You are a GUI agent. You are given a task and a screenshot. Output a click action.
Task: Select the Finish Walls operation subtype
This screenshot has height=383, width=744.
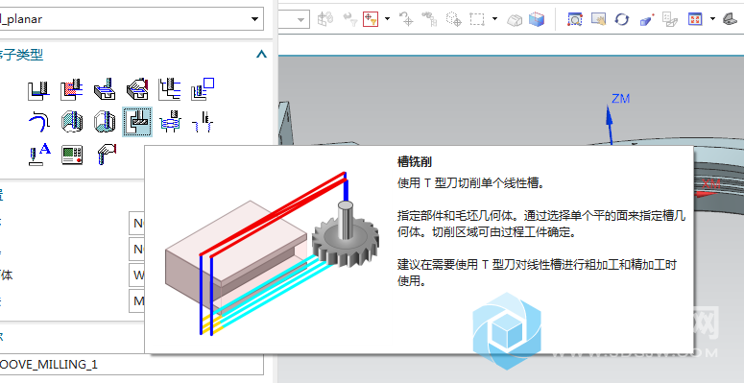tap(72, 122)
